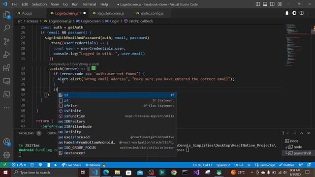Open the Source Control view
The width and height of the screenshot is (315, 177).
6,41
